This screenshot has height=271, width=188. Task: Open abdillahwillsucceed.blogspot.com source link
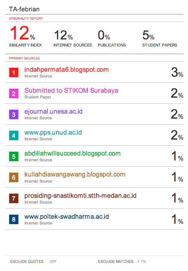[72, 153]
